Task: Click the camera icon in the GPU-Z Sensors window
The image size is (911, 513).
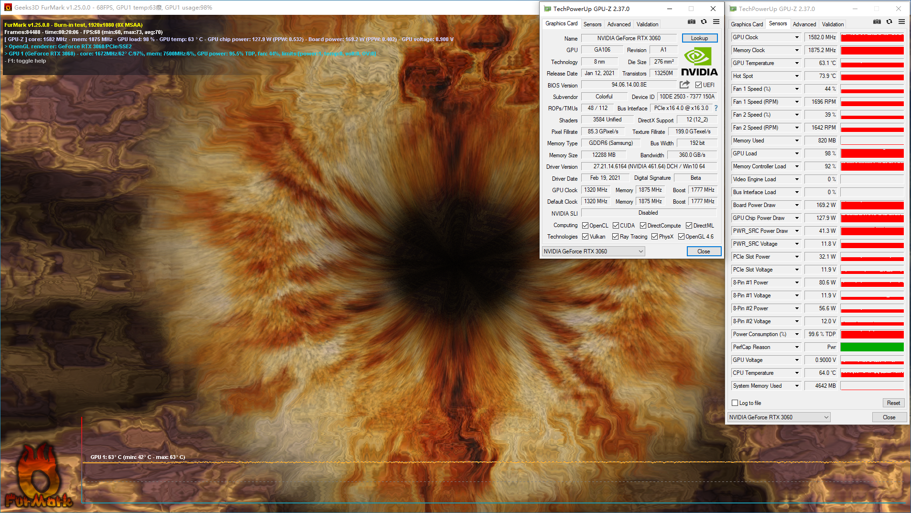Action: (x=877, y=22)
